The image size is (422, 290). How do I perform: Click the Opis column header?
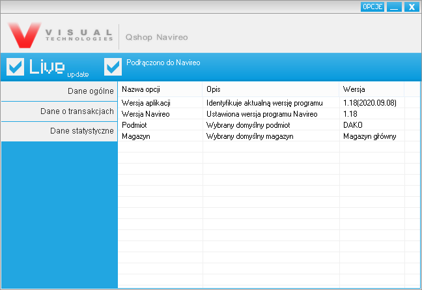point(271,89)
